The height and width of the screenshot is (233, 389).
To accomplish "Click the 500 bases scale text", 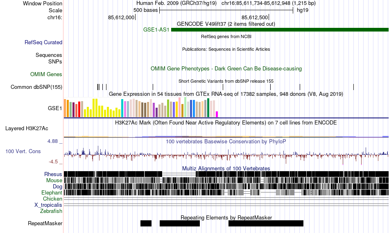I will coord(146,10).
